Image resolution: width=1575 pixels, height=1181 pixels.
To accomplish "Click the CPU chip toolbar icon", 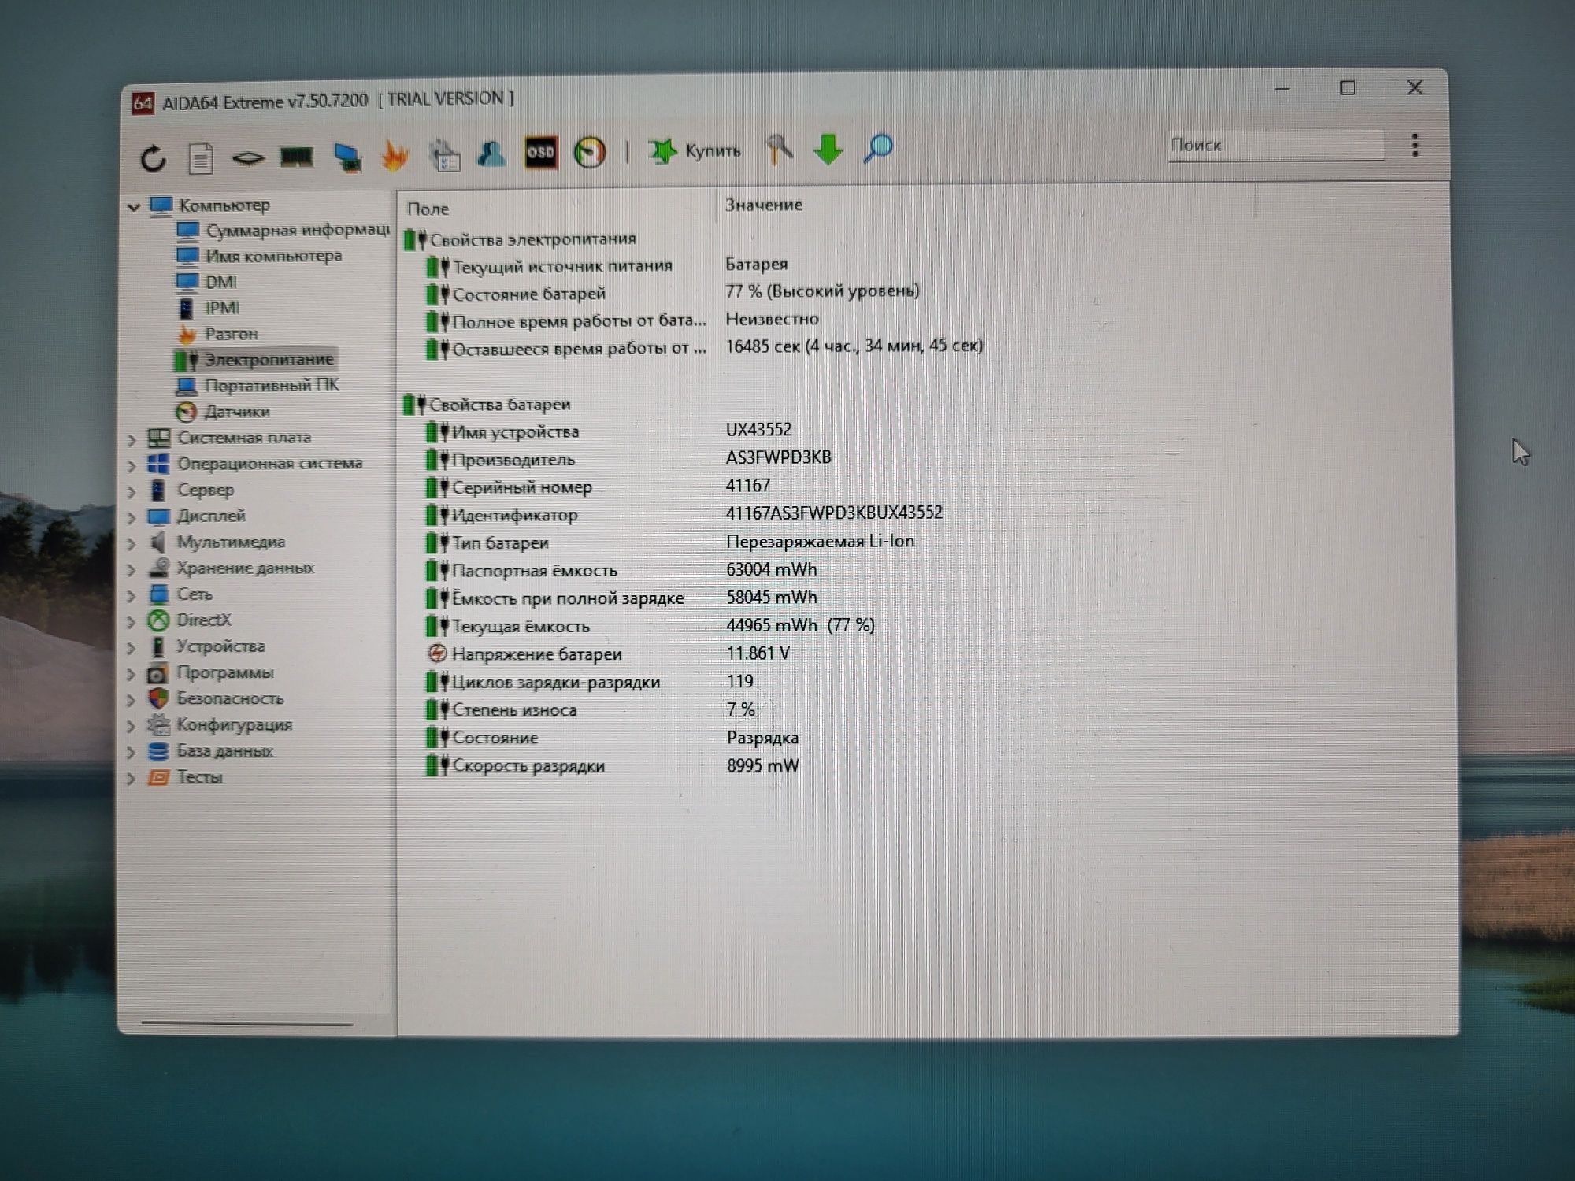I will click(248, 158).
